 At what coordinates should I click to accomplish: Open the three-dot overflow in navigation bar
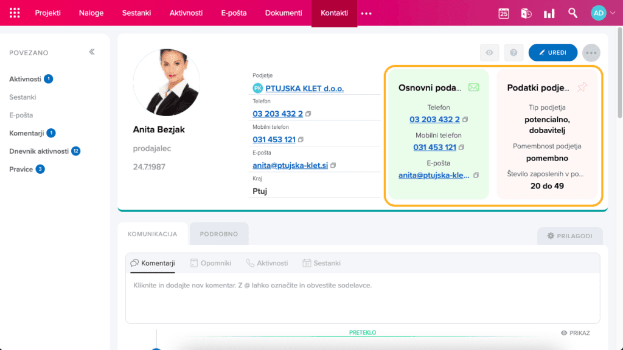pyautogui.click(x=366, y=13)
